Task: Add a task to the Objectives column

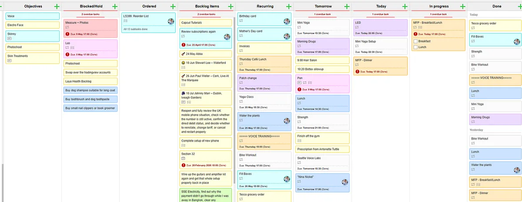Action: click(x=57, y=7)
